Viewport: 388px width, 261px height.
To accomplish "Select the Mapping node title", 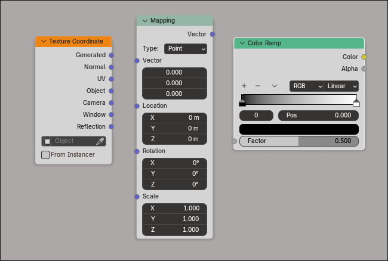I will point(162,21).
